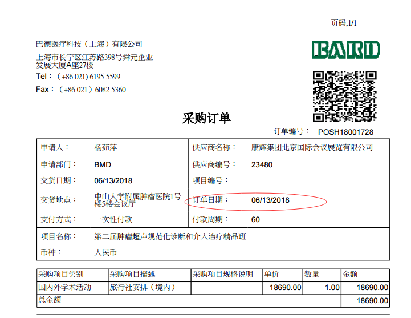Click the payment method 一次性付款
This screenshot has height=318, width=411.
point(113,219)
